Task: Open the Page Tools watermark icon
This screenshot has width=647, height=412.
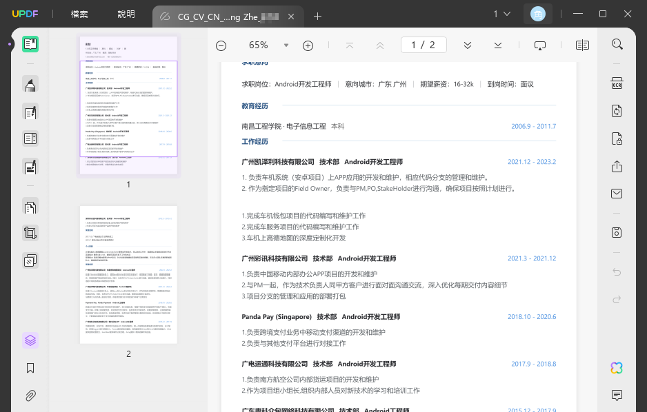Action: click(30, 260)
